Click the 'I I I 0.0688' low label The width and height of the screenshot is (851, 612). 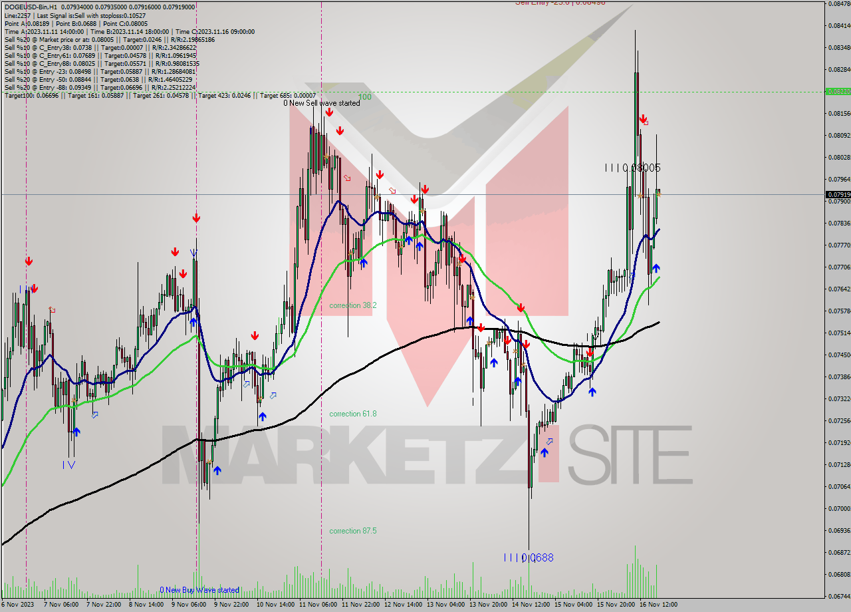tap(529, 557)
